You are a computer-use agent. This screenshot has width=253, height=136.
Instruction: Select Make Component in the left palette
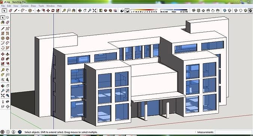tap(7, 18)
